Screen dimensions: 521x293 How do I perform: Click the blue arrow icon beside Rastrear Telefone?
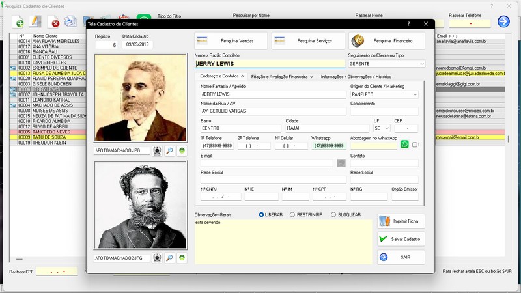pos(503,21)
